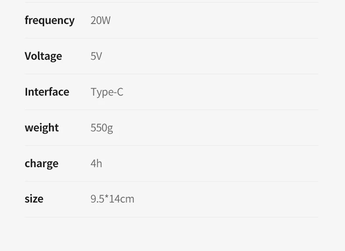Click the divider line below Interface row
The height and width of the screenshot is (251, 345).
(x=171, y=110)
